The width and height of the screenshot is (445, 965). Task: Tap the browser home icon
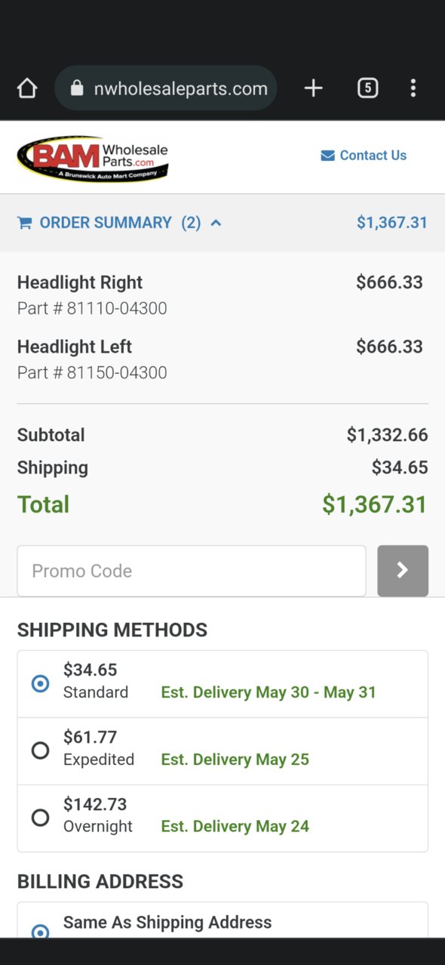pos(27,88)
